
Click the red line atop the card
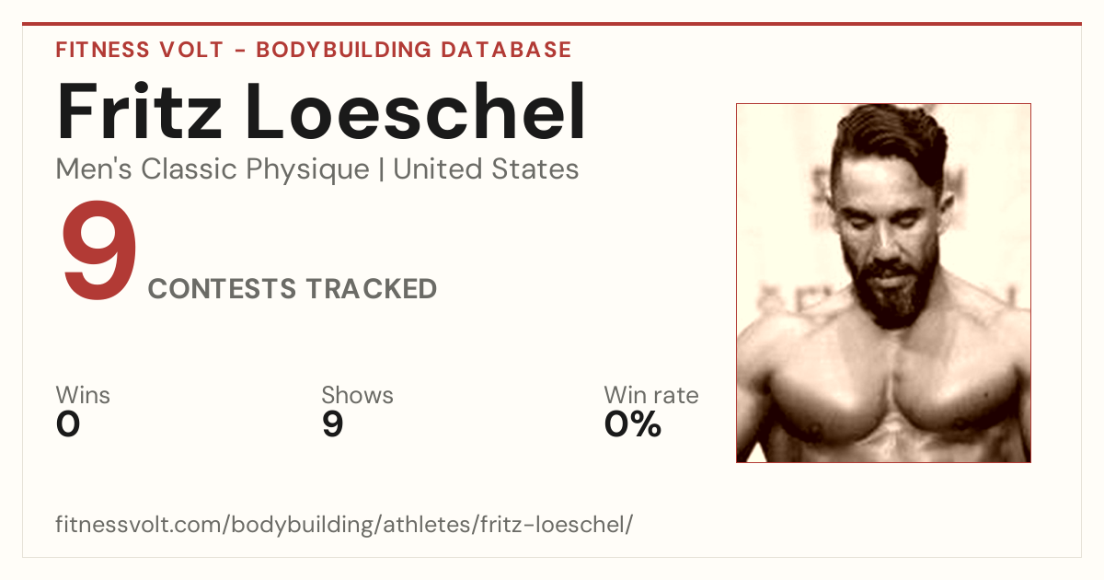point(552,24)
